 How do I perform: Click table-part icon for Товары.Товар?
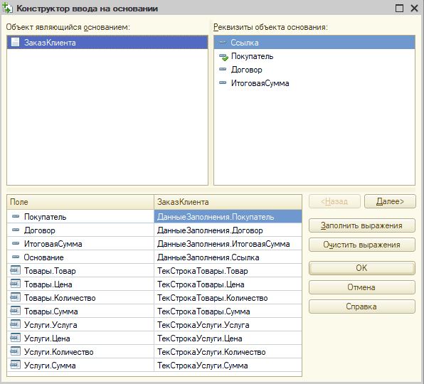coord(15,270)
